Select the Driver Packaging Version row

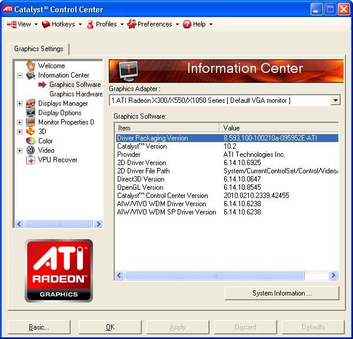(227, 138)
